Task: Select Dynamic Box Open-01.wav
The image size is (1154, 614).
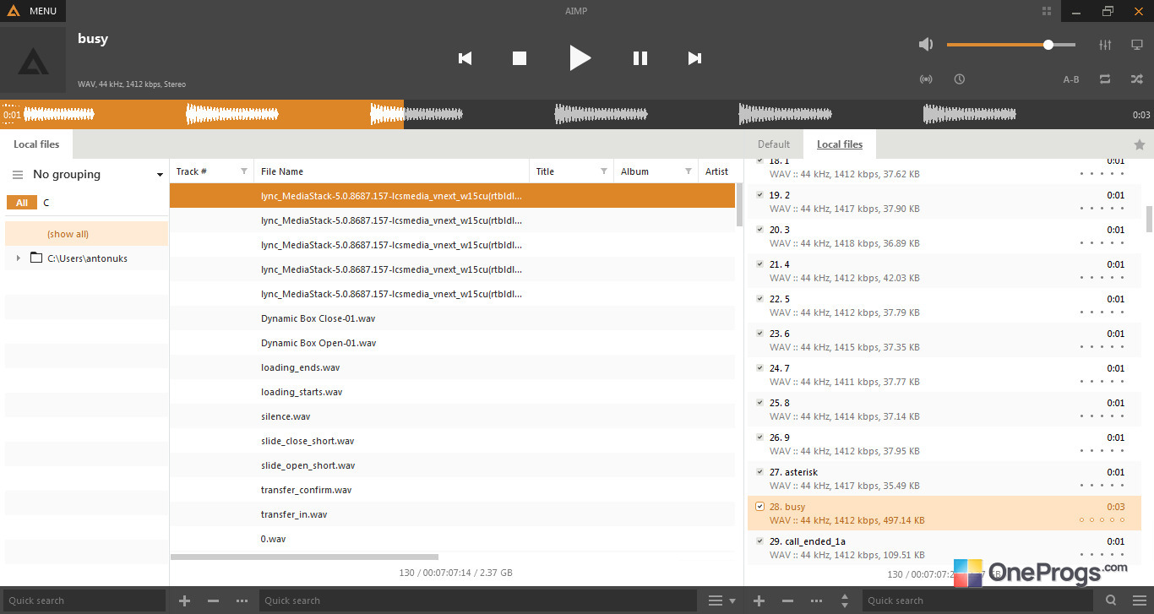Action: 453,343
